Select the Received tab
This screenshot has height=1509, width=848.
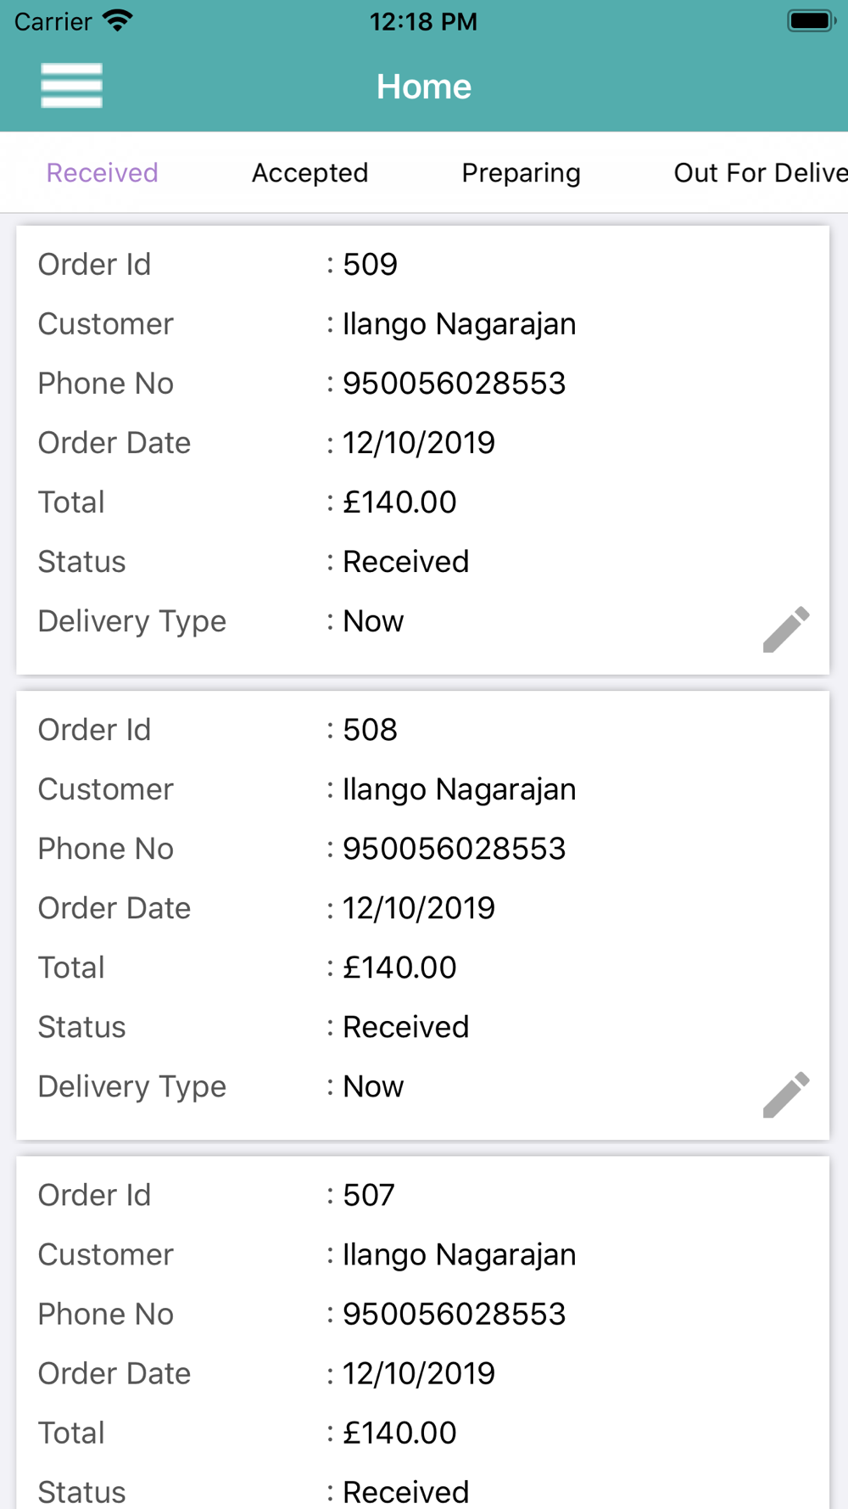pyautogui.click(x=103, y=172)
